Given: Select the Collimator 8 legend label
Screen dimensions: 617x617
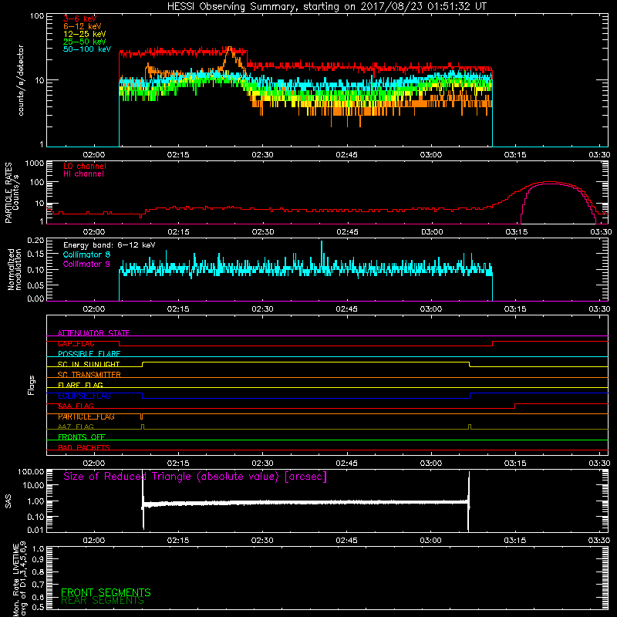Looking at the screenshot, I should (86, 255).
